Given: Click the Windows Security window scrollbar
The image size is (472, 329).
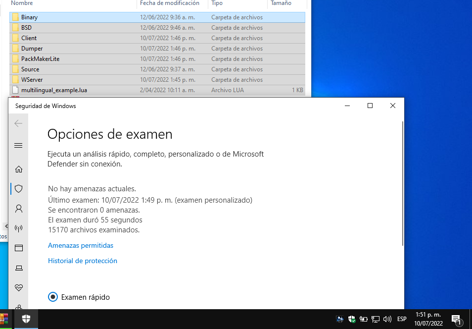Looking at the screenshot, I should [403, 183].
